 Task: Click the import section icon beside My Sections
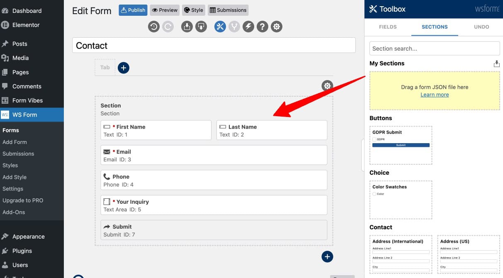[496, 64]
